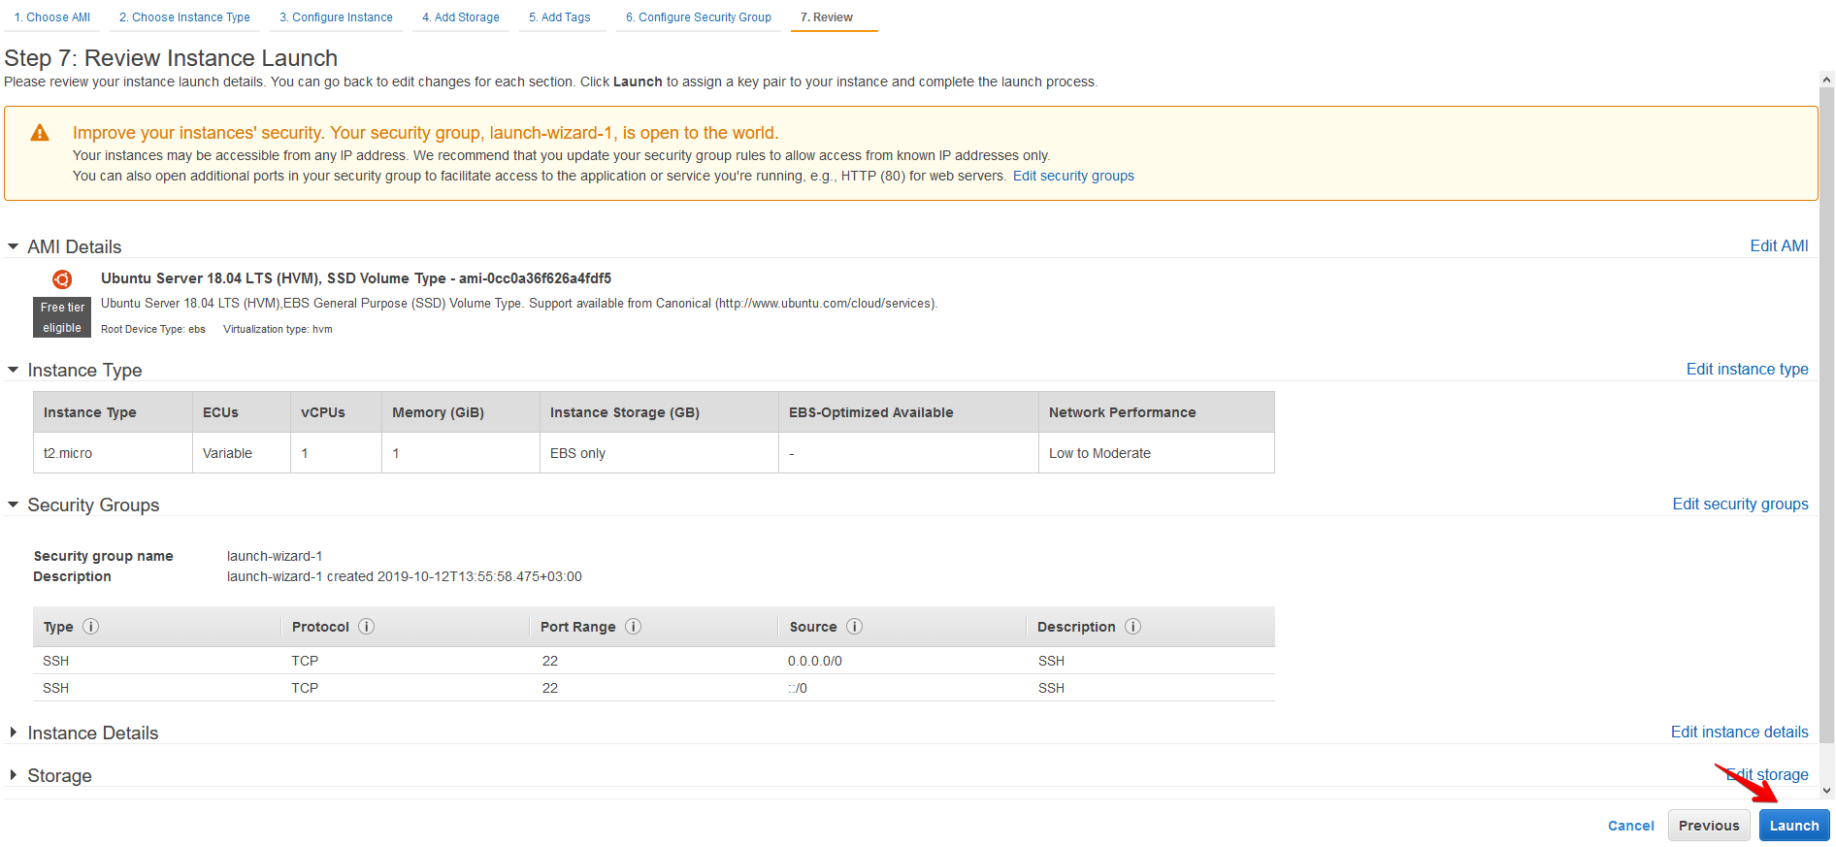Click the 0.0.0.0/0 source value
The height and width of the screenshot is (847, 1836).
coord(815,661)
